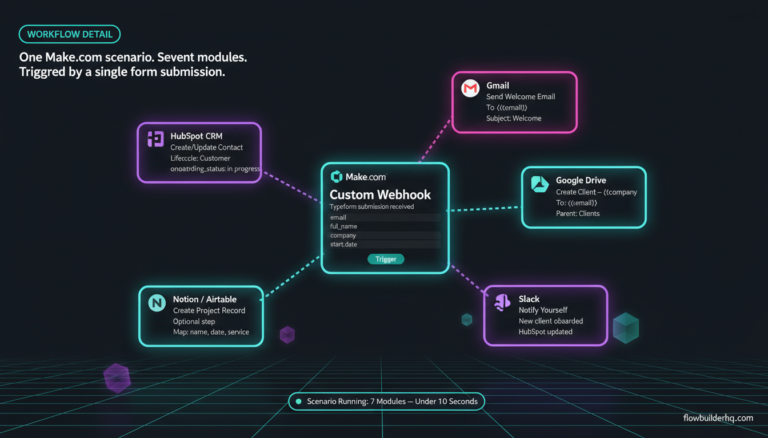Click the Slack logo icon
768x438 pixels.
point(502,302)
